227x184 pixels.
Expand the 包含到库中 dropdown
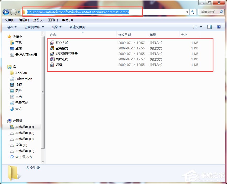[34, 27]
